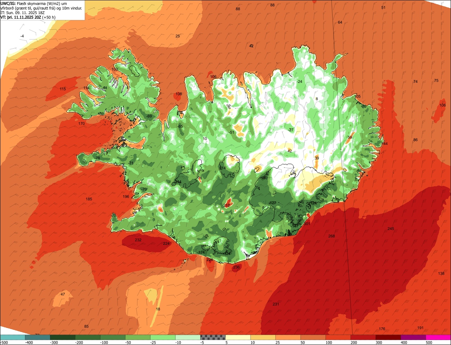Click the map value 232 in the dark red patch

[x=138, y=240]
